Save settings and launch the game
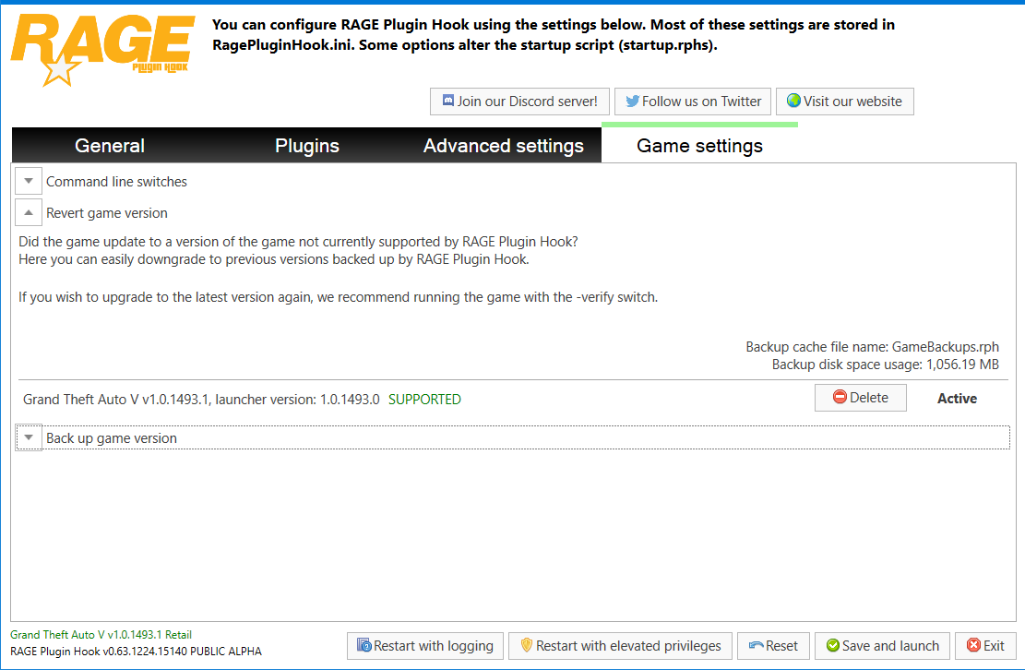 pyautogui.click(x=883, y=646)
